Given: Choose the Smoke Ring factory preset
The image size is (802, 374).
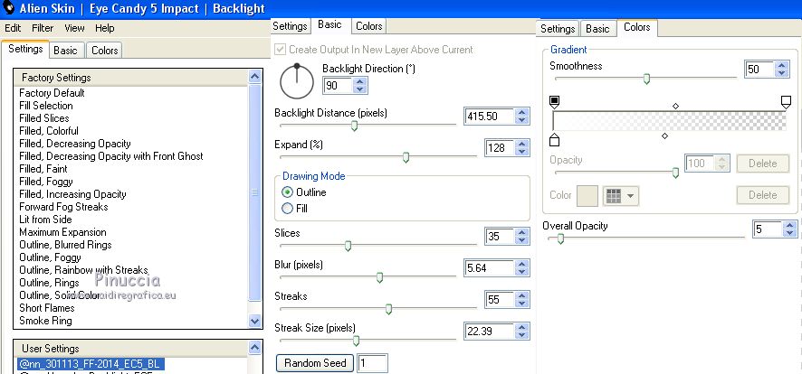Looking at the screenshot, I should (45, 321).
